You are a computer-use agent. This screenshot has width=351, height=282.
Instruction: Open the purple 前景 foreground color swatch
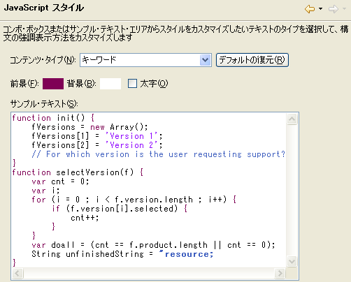coord(53,84)
